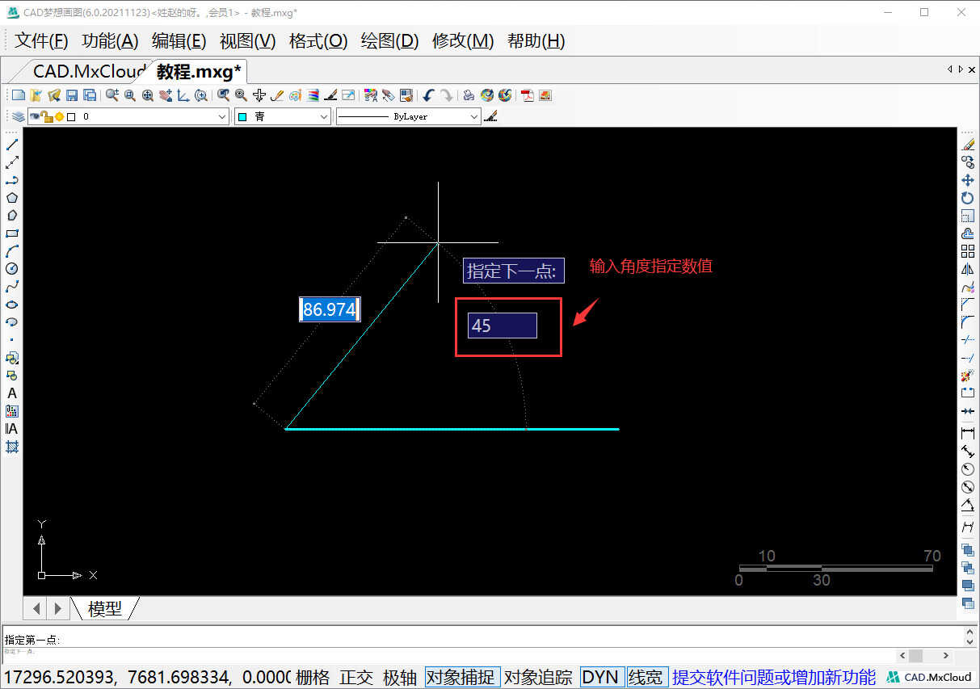This screenshot has height=689, width=980.
Task: Open the 绘图(D) menu
Action: 389,41
